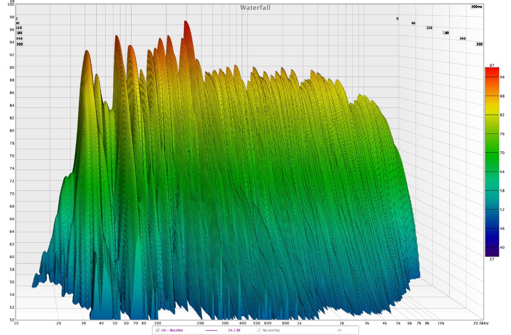Click the 300ms time span label
The height and width of the screenshot is (335, 511).
477,7
